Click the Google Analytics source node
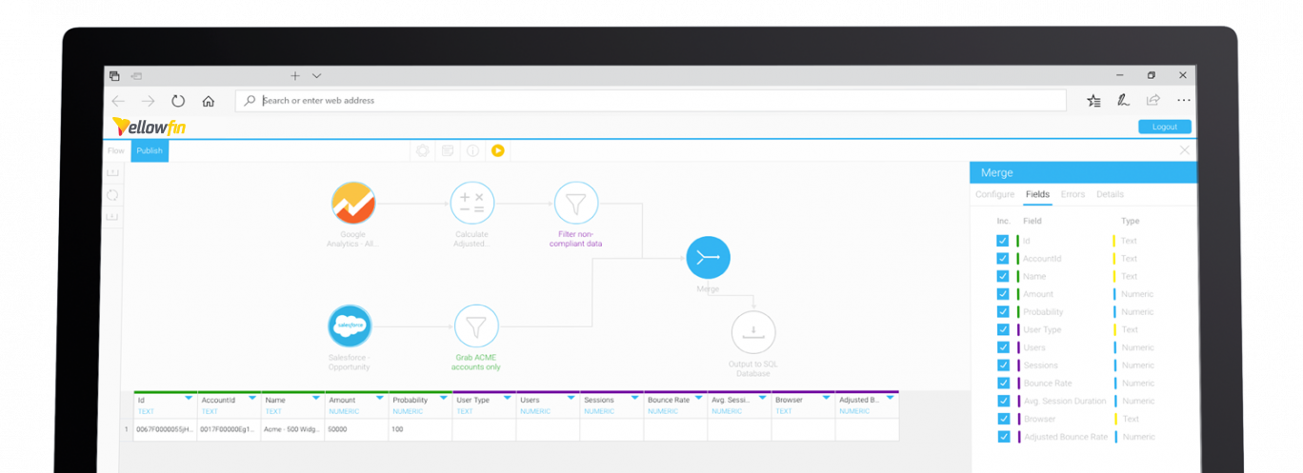The width and height of the screenshot is (1303, 473). point(353,204)
